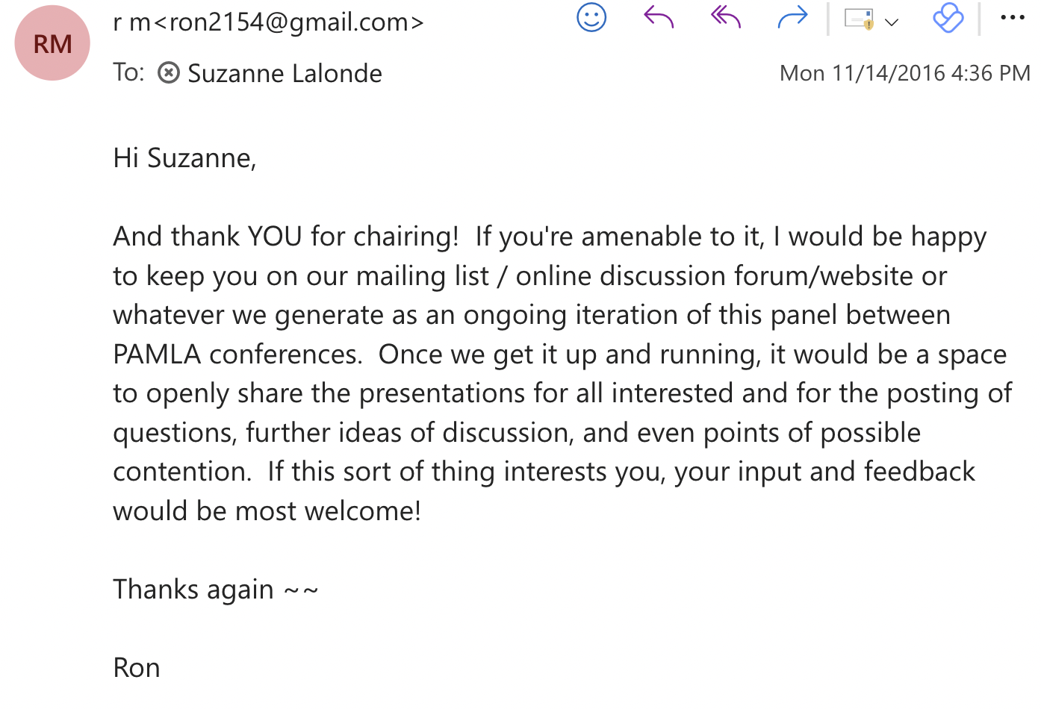This screenshot has height=709, width=1041.
Task: Open the Viva Insights icon
Action: [x=948, y=18]
